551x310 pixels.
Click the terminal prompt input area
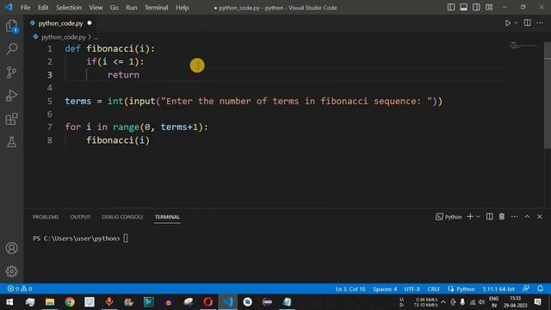point(126,239)
